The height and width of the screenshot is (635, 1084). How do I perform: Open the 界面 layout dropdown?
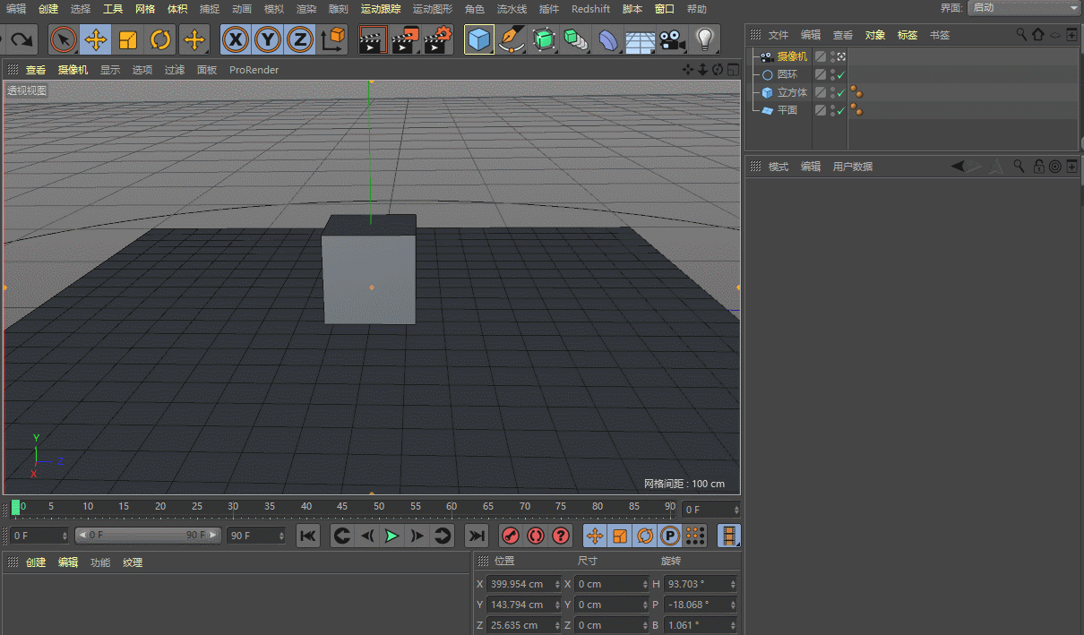[x=1025, y=8]
